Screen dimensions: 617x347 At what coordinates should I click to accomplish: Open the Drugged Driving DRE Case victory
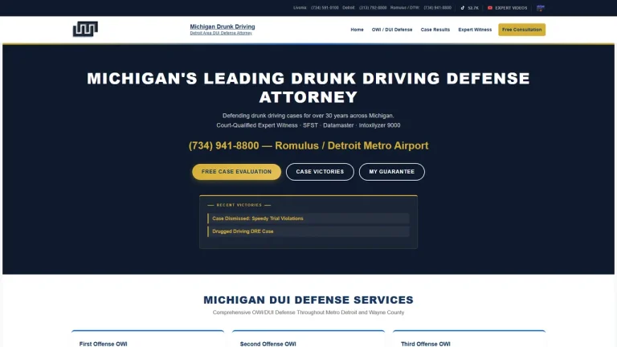coord(308,231)
